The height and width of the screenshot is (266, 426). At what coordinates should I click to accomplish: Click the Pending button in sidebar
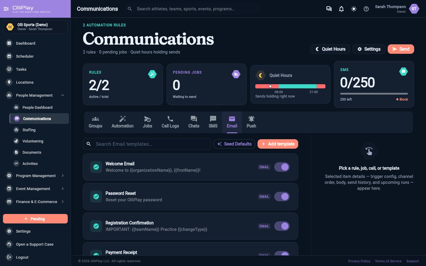[35, 219]
